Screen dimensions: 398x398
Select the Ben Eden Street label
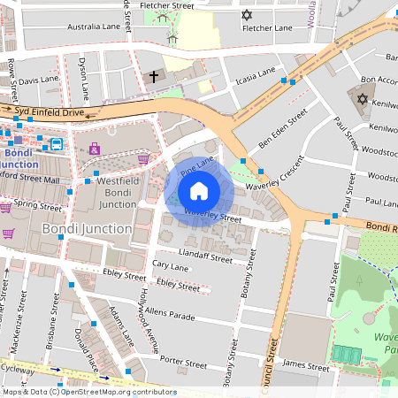(x=283, y=128)
